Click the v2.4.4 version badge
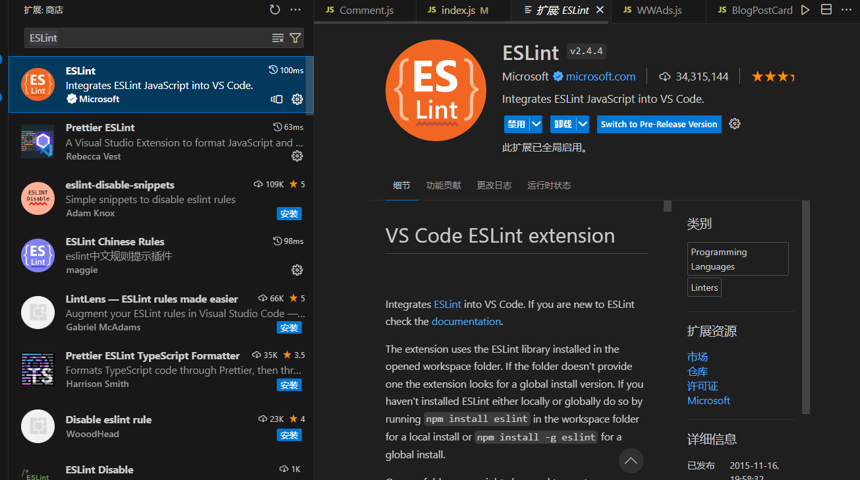860x480 pixels. click(x=587, y=51)
